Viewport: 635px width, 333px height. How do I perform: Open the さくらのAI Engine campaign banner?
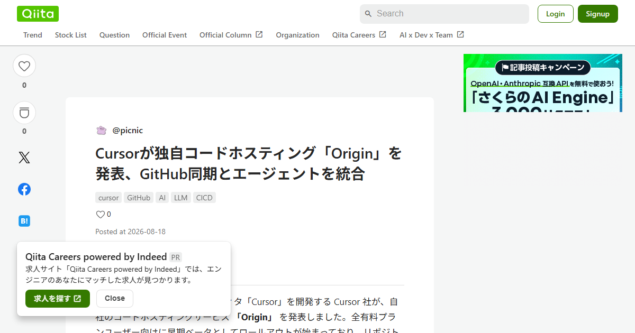(x=543, y=83)
